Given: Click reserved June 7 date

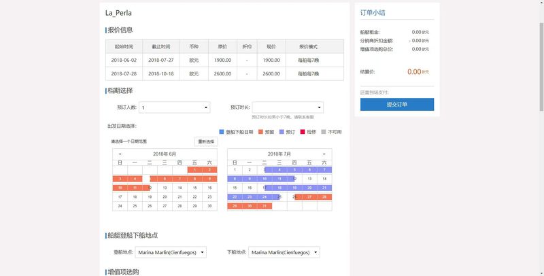Looking at the screenshot, I should click(x=180, y=179).
